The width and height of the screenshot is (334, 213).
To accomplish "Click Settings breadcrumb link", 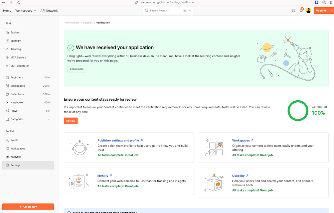I will [x=88, y=23].
